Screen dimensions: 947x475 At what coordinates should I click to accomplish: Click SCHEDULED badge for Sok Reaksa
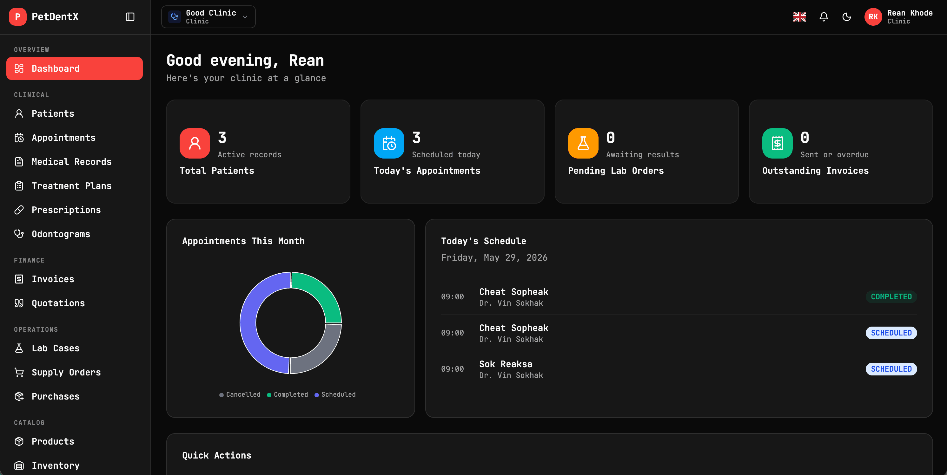(891, 369)
